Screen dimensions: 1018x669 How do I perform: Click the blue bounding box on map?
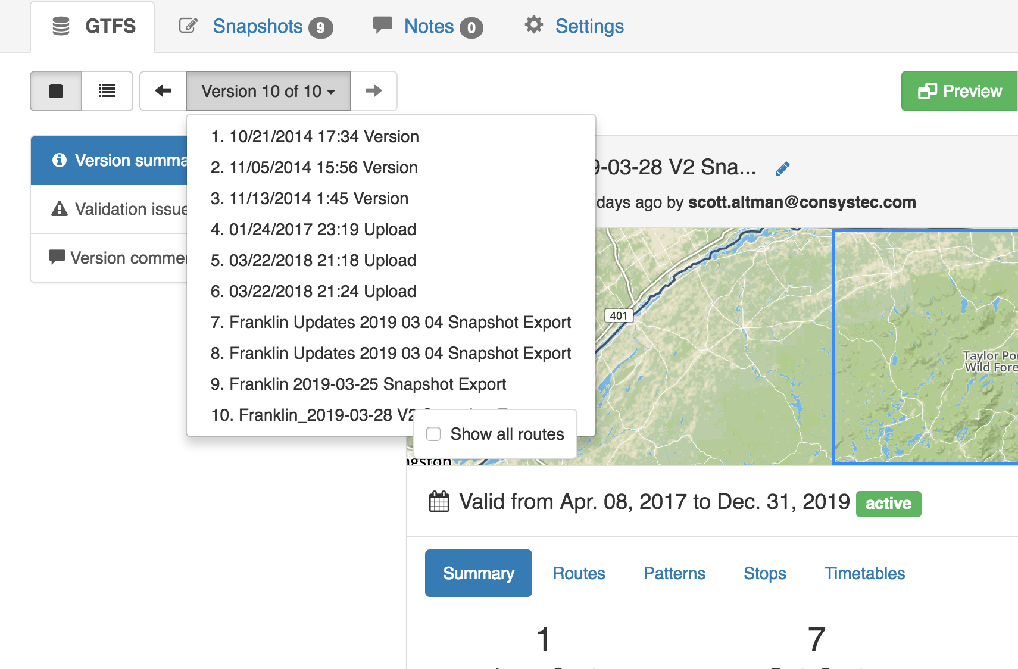pos(925,345)
